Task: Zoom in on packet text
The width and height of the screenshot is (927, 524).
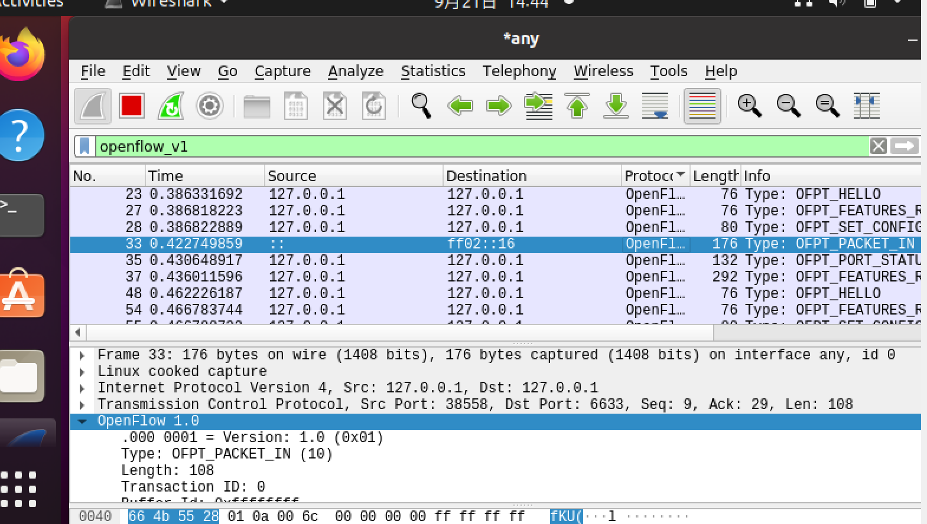Action: (x=749, y=106)
